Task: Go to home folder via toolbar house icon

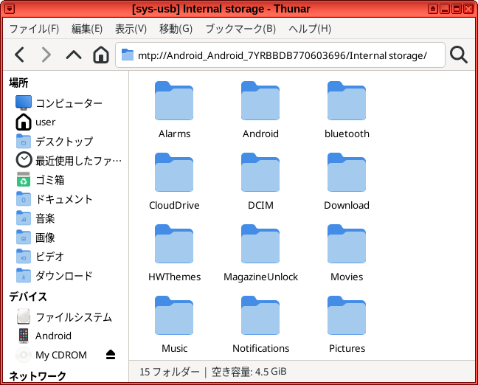Action: (101, 55)
